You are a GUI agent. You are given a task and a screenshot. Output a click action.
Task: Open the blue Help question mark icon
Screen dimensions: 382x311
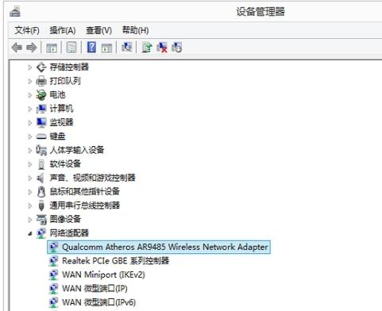pyautogui.click(x=91, y=48)
